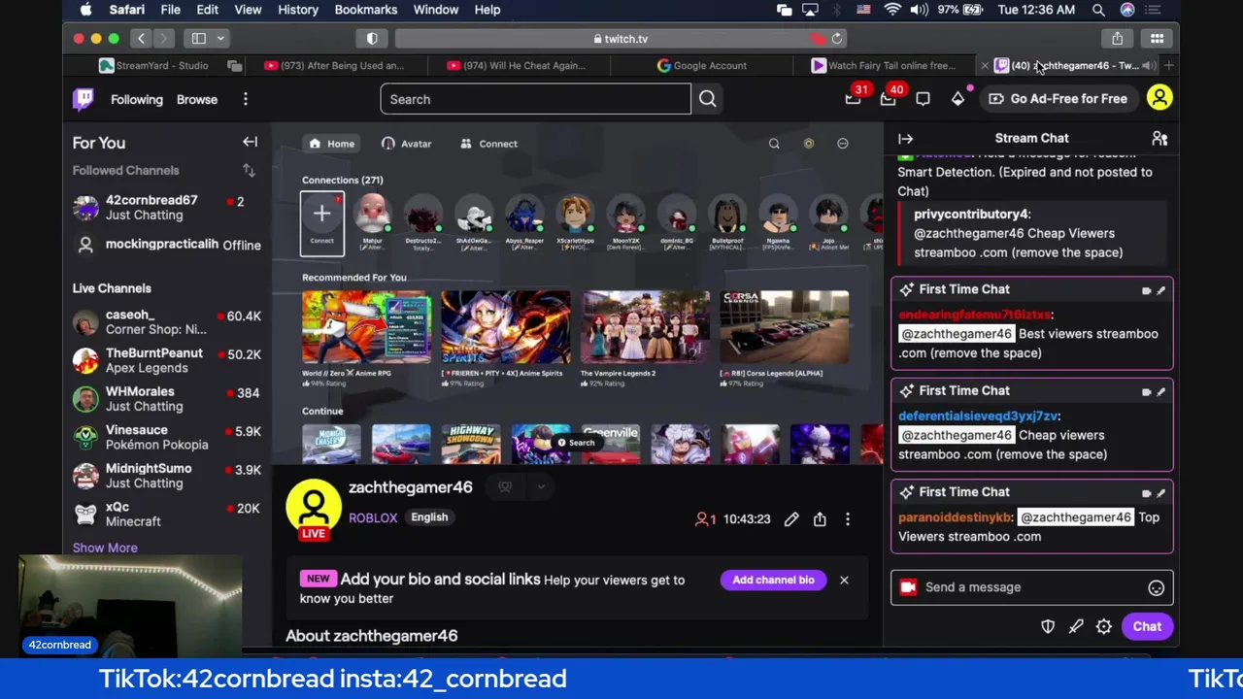This screenshot has height=699, width=1243.
Task: Open the Apple menu
Action: pos(86,10)
